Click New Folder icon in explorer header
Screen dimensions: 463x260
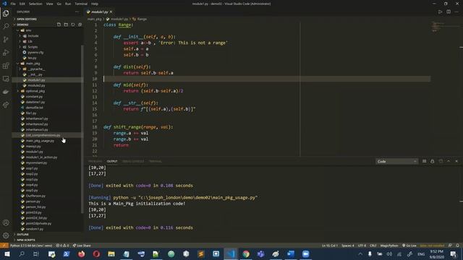66,25
